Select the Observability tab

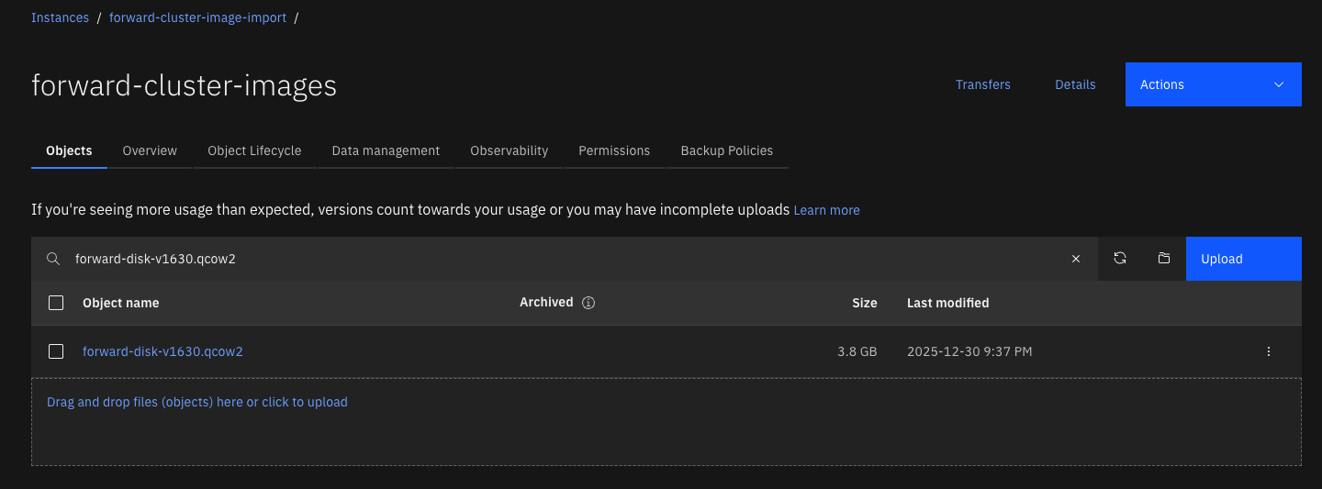[509, 150]
